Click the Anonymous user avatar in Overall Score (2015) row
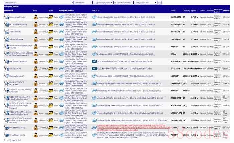The height and width of the screenshot is (143, 234). (36, 135)
